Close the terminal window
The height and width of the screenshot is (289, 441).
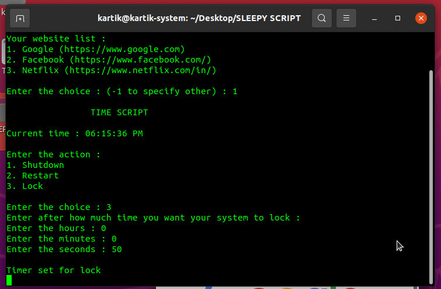pyautogui.click(x=421, y=18)
